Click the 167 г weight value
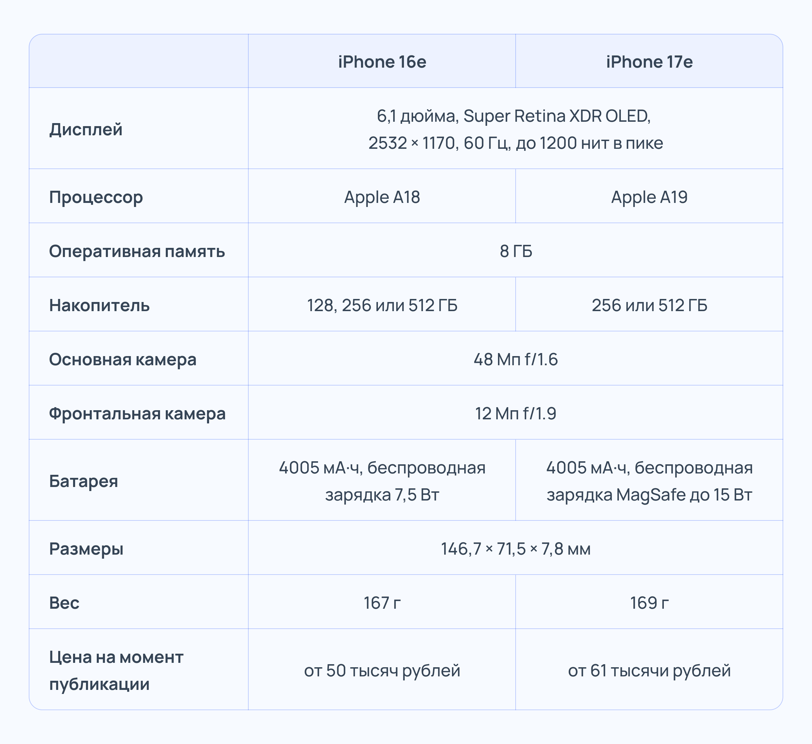 [x=382, y=603]
